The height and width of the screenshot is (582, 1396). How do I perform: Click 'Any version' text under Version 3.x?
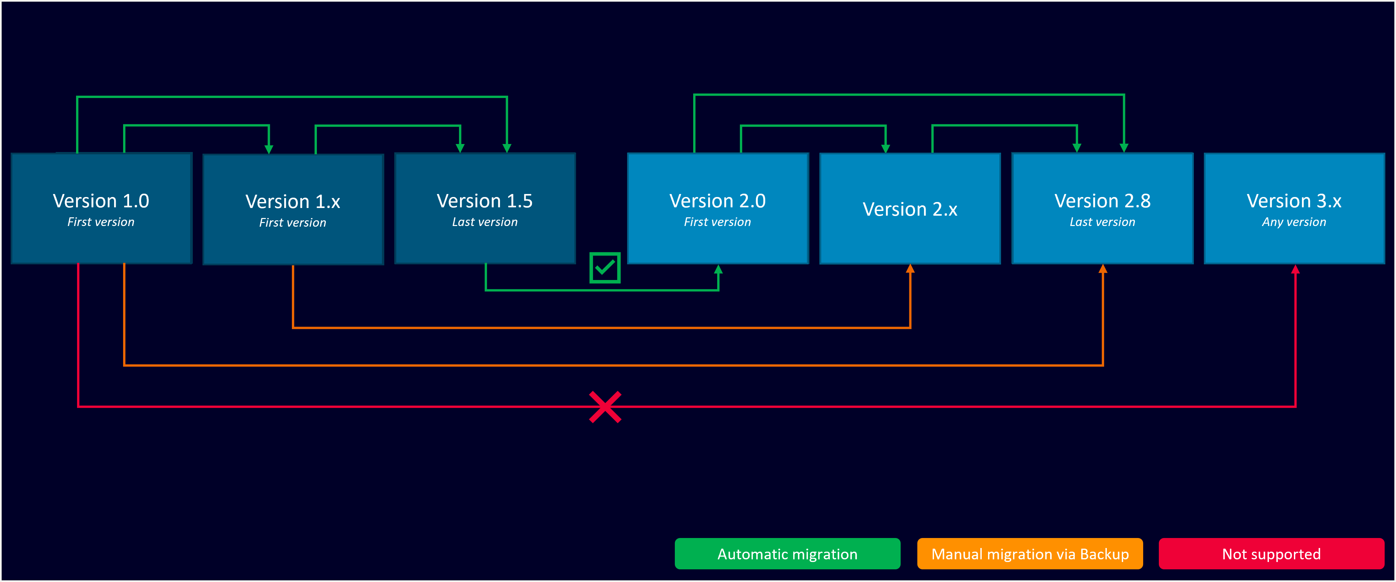(1294, 222)
